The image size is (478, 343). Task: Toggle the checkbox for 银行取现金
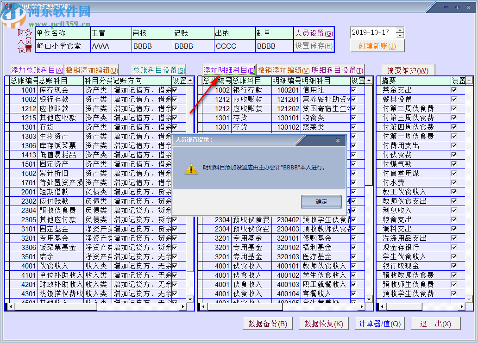454,266
